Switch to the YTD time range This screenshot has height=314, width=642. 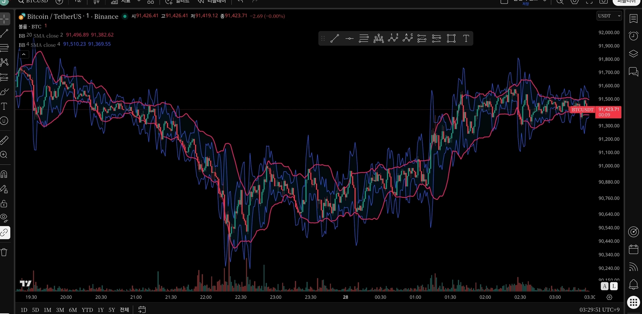87,310
